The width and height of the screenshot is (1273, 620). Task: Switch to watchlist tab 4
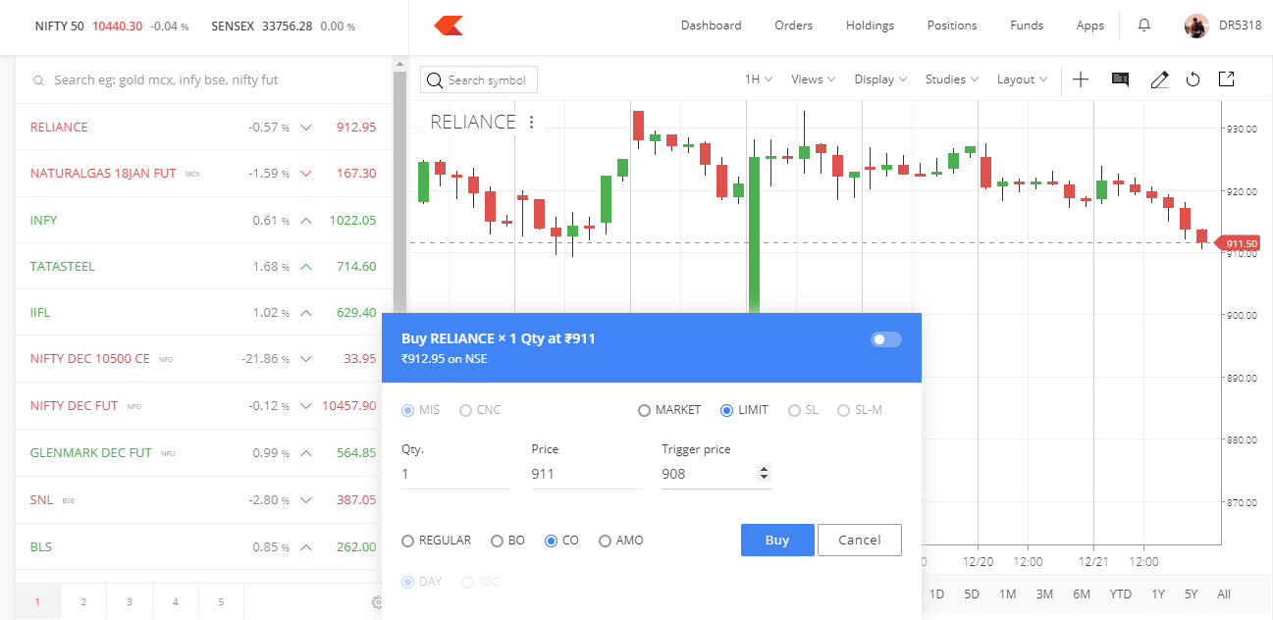click(x=175, y=602)
